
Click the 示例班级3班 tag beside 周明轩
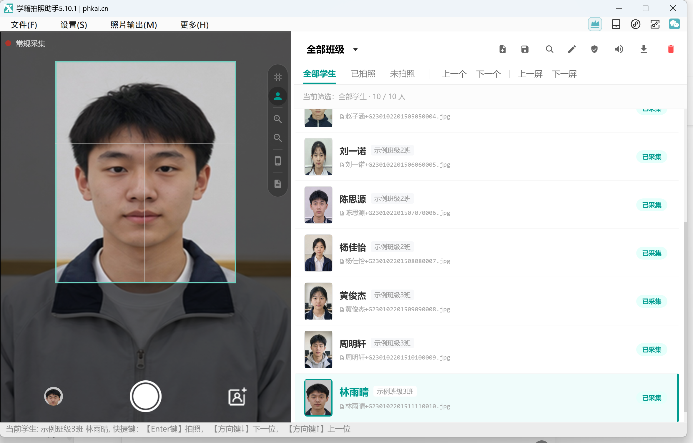(392, 343)
